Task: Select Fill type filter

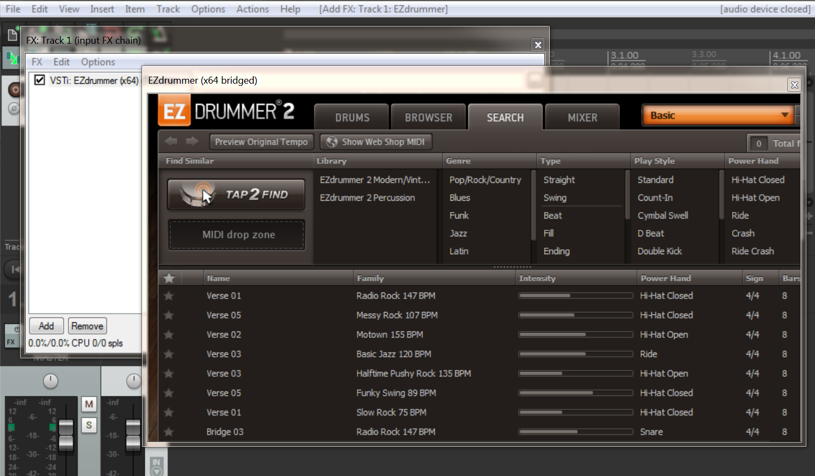Action: [x=548, y=233]
